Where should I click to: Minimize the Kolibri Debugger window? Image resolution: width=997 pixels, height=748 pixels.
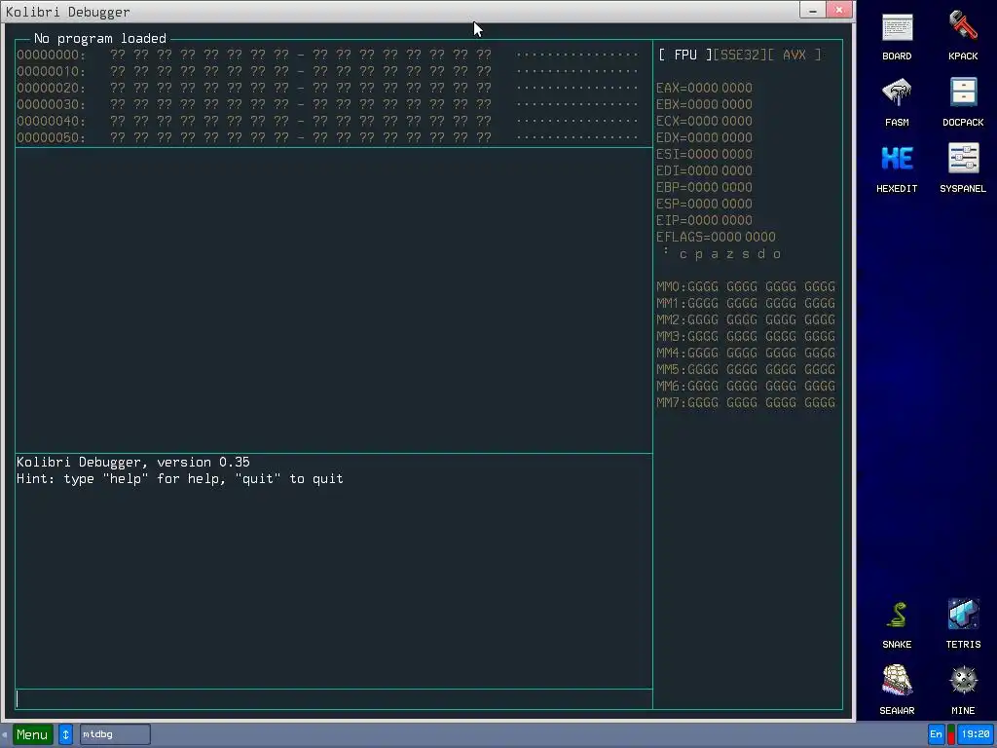813,10
